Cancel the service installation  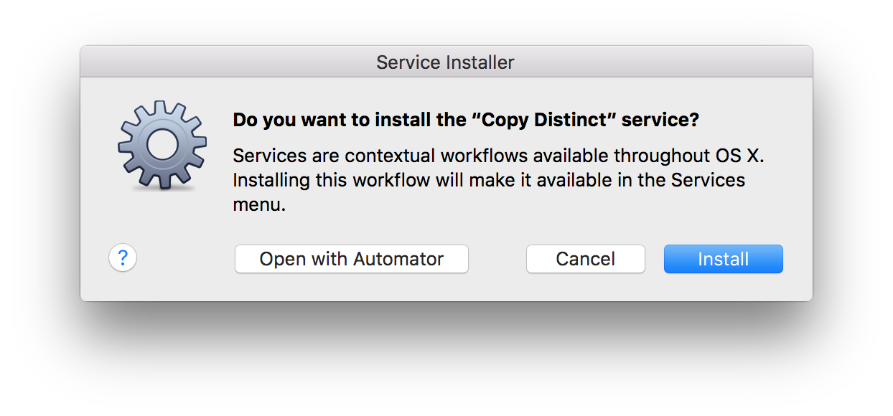coord(586,259)
